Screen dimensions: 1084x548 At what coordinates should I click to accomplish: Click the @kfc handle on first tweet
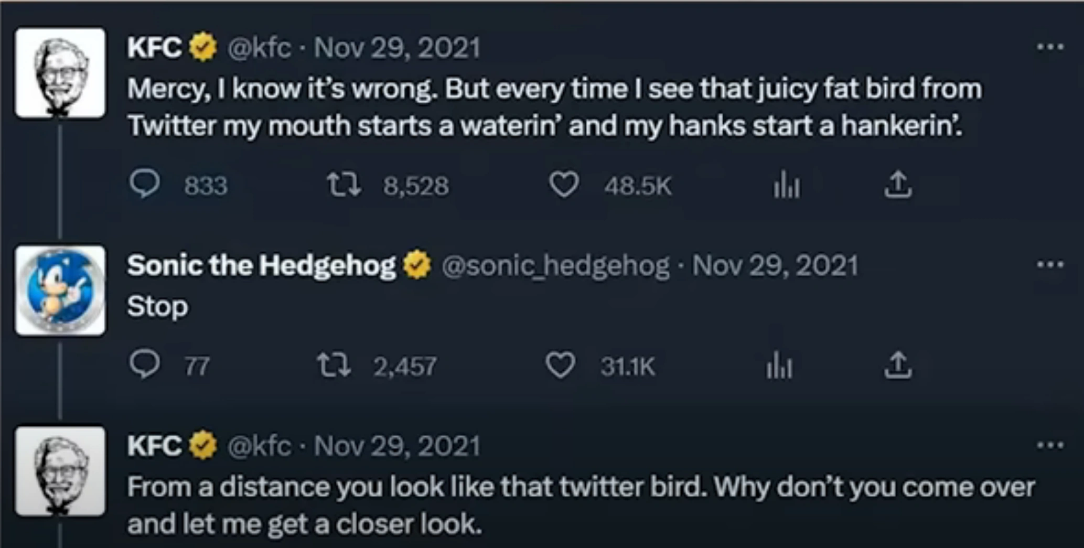[259, 48]
